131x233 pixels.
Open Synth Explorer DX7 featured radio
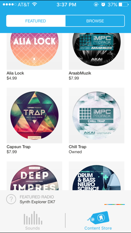(x=37, y=202)
